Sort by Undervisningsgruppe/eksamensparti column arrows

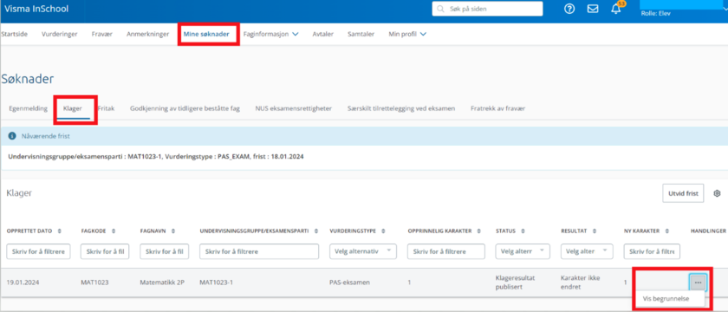tap(316, 231)
